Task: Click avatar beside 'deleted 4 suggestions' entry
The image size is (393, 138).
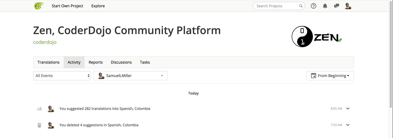Action: tap(51, 125)
